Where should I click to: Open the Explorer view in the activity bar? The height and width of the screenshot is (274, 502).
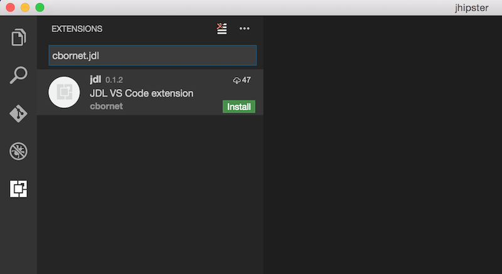point(19,37)
